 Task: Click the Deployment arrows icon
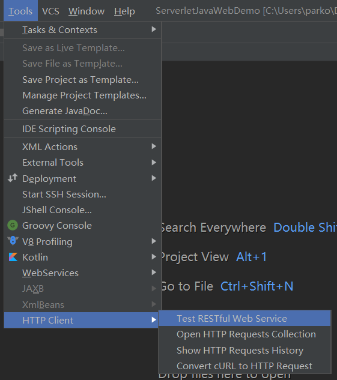(x=13, y=178)
